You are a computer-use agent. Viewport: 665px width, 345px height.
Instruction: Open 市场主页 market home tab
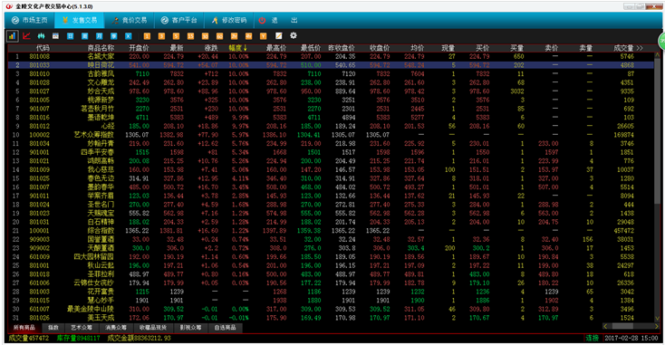[x=29, y=20]
